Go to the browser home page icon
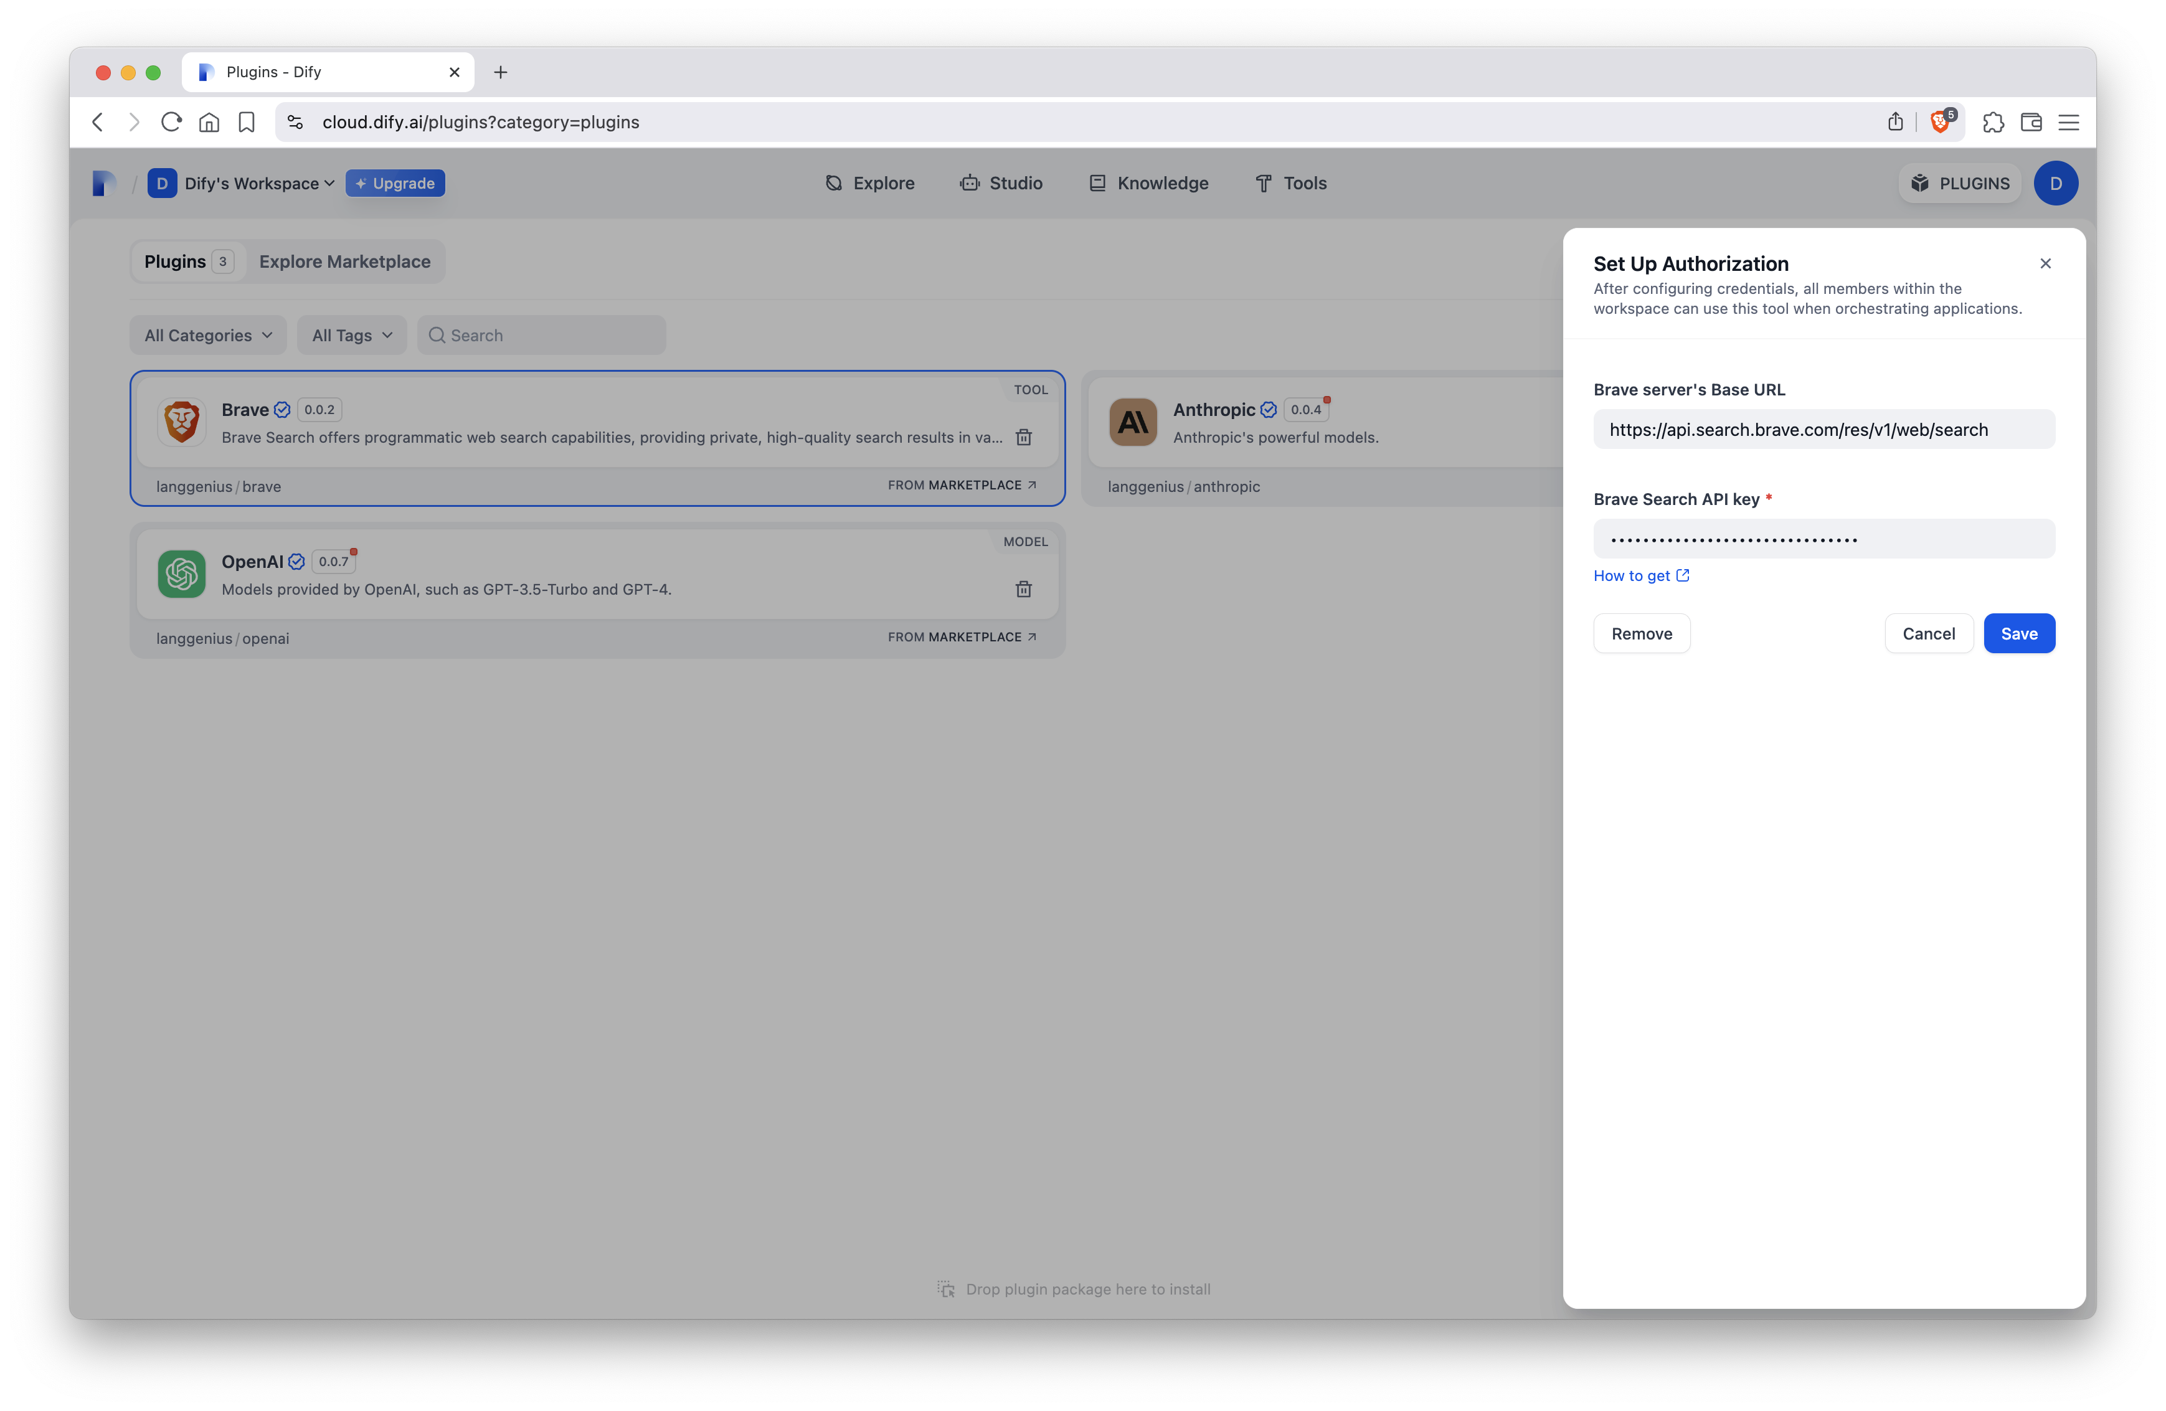The width and height of the screenshot is (2166, 1411). click(x=209, y=122)
